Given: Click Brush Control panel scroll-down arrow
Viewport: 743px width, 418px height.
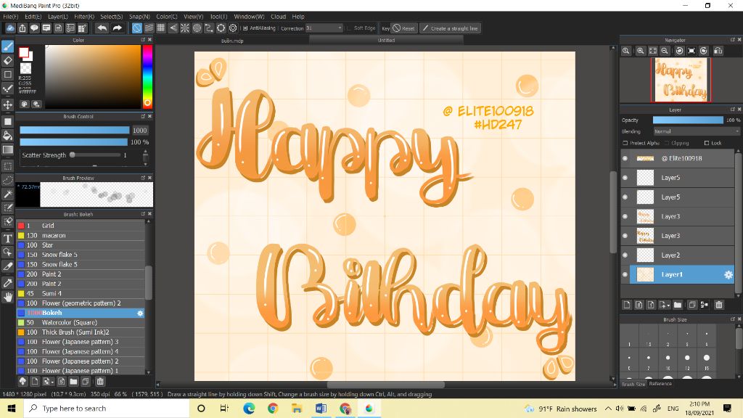Looking at the screenshot, I should coord(145,164).
